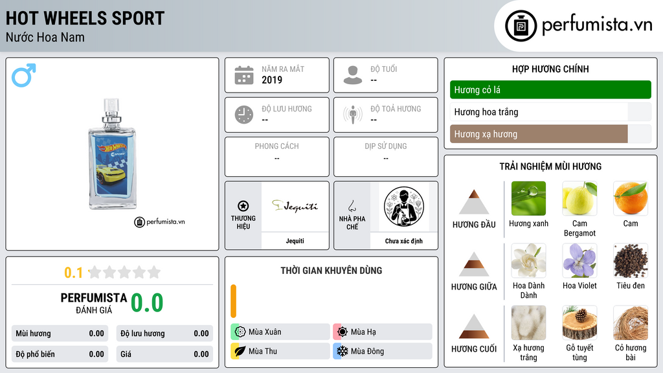Click the Hợp hương chính heading
Screen dimensions: 663x373
tap(550, 69)
